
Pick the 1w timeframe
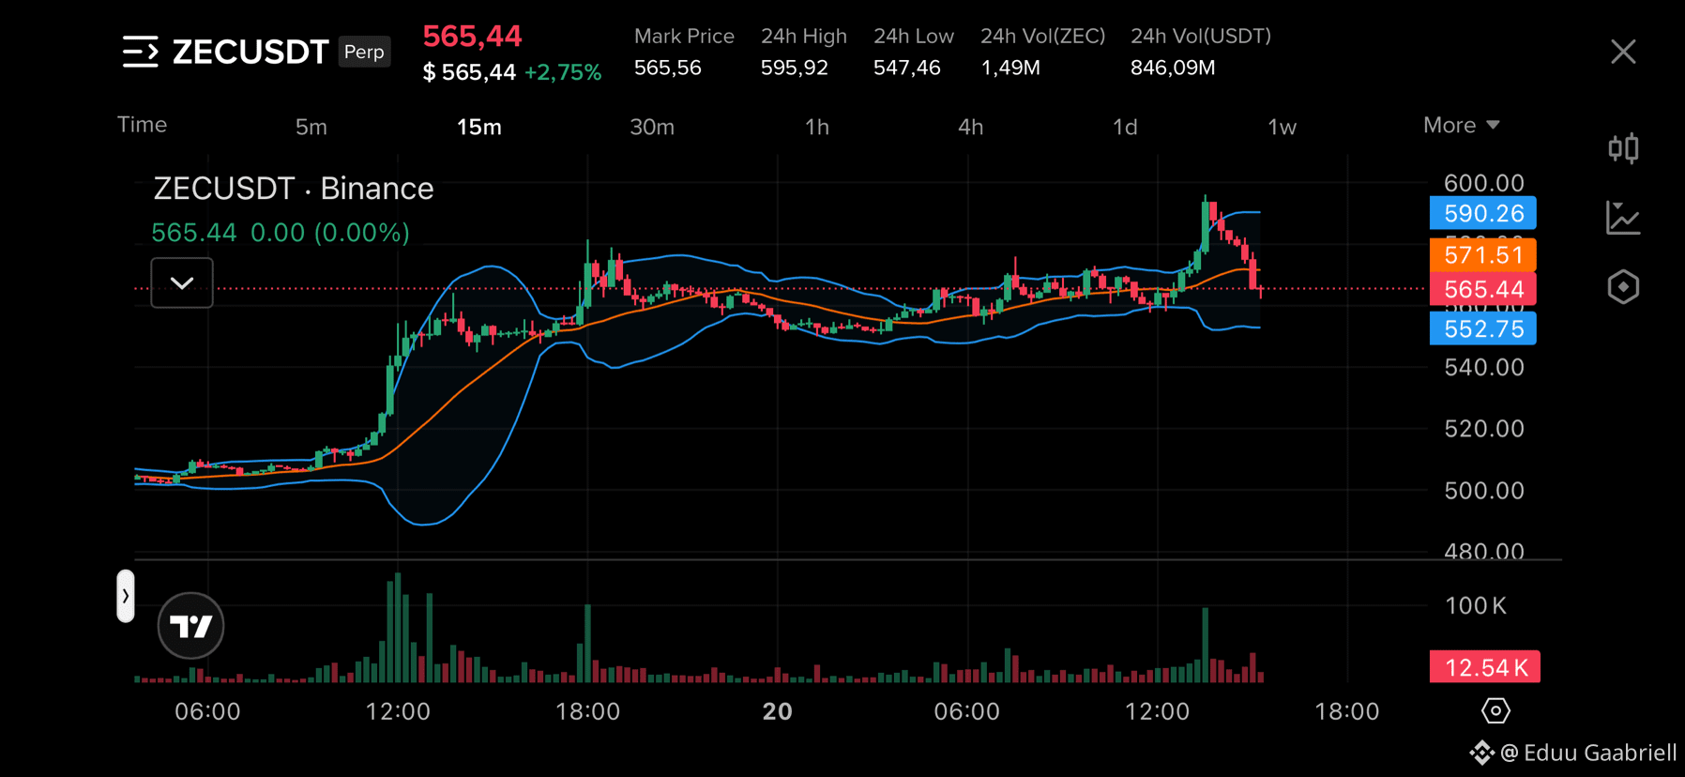pyautogui.click(x=1282, y=127)
